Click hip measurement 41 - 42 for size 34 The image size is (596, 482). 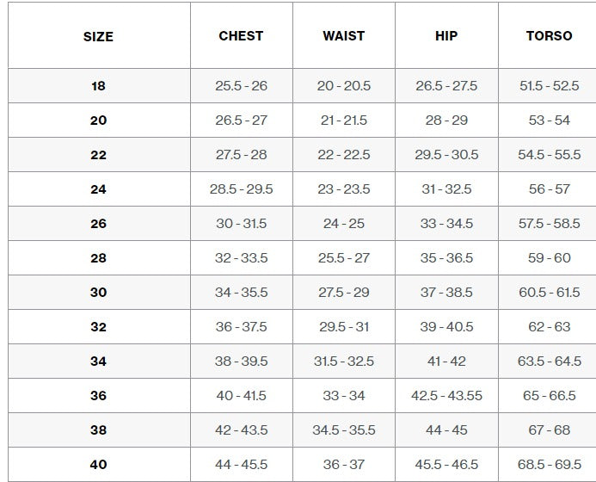pyautogui.click(x=446, y=361)
